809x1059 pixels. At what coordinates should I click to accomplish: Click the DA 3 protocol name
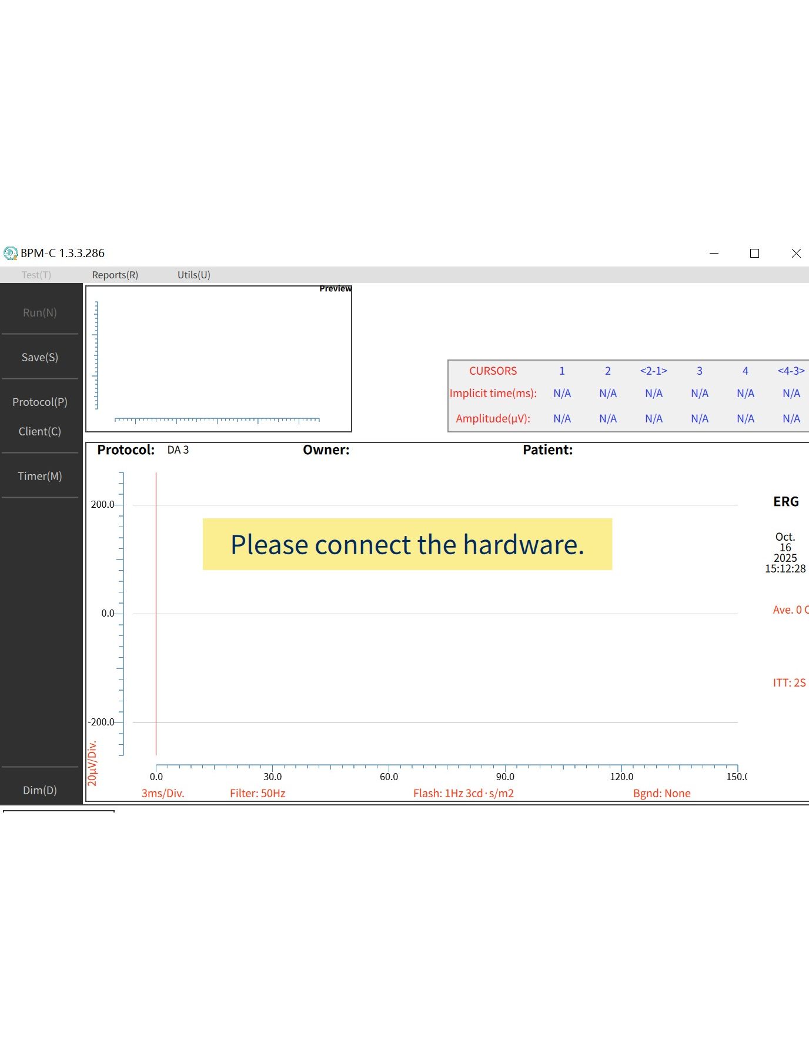178,450
